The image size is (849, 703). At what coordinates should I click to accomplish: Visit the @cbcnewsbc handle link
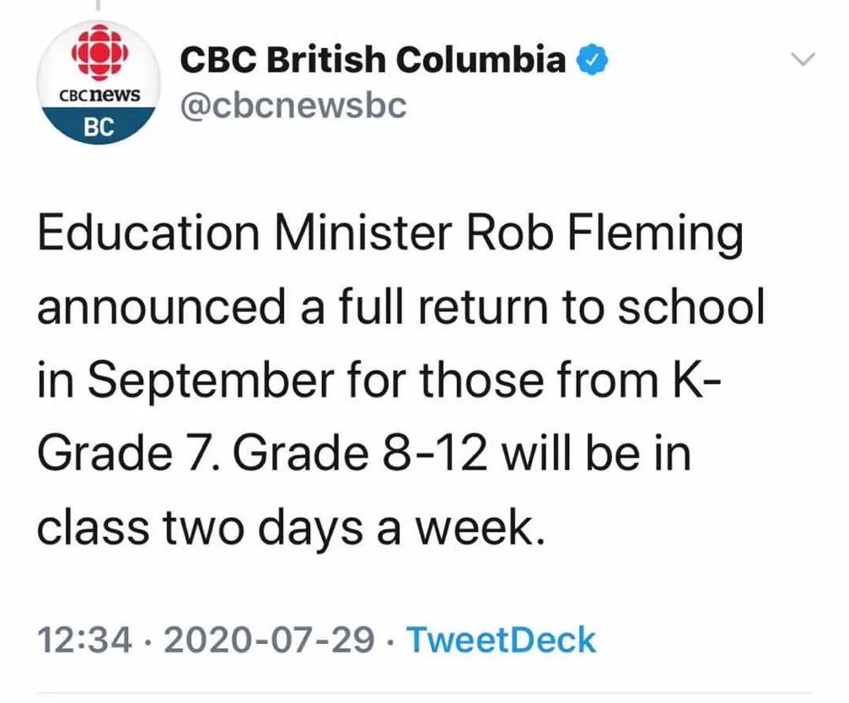[293, 105]
